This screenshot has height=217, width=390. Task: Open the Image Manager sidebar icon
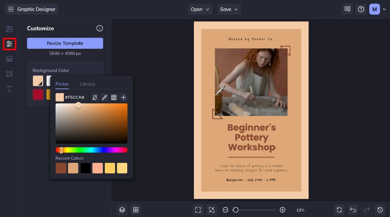click(9, 29)
